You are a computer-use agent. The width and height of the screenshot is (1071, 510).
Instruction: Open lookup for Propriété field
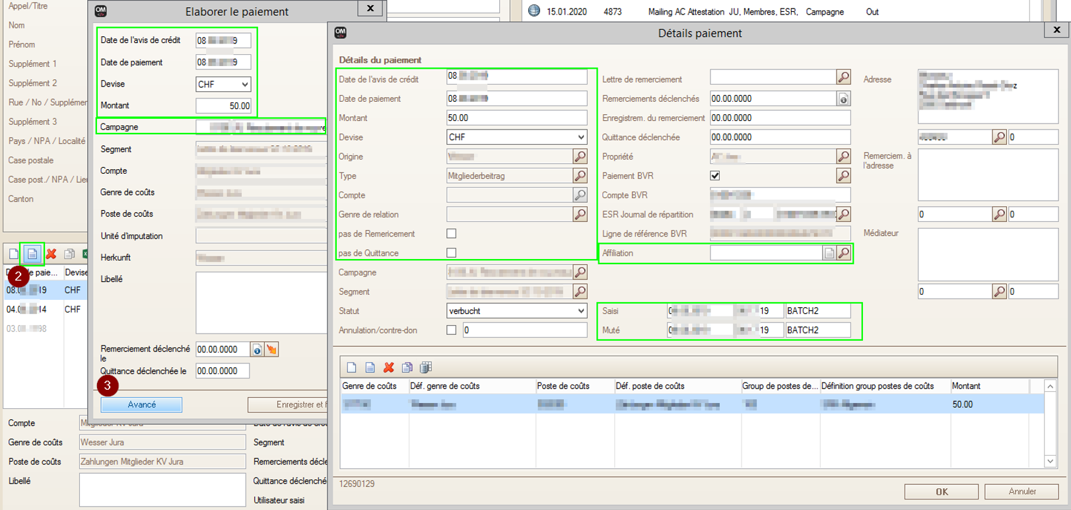tap(843, 157)
